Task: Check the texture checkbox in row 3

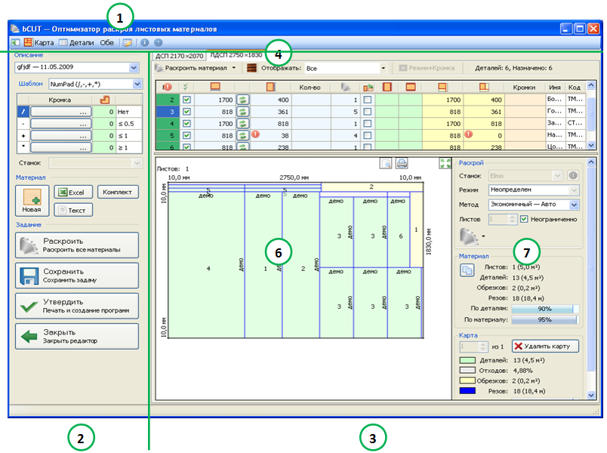Action: pos(368,112)
